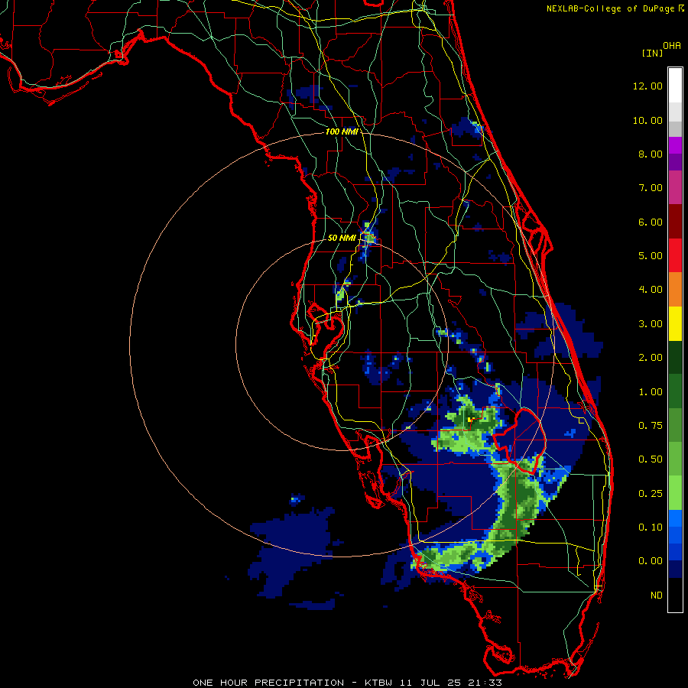The height and width of the screenshot is (688, 688).
Task: Click the 50 NMI range ring label
Action: point(342,238)
